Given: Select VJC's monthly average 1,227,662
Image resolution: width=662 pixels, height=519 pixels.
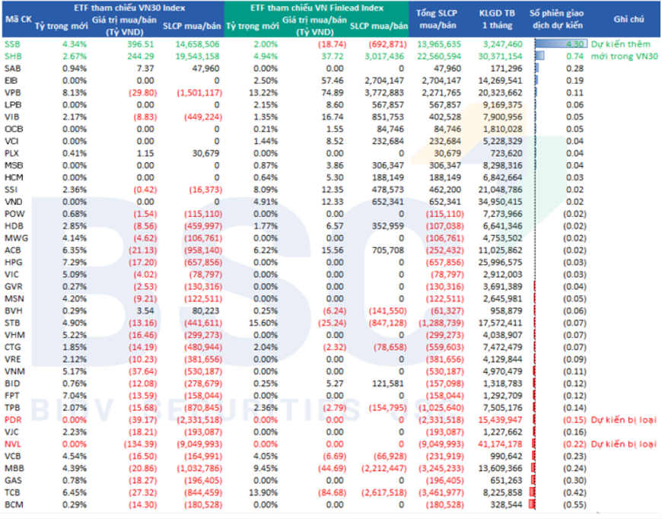Looking at the screenshot, I should [x=502, y=432].
